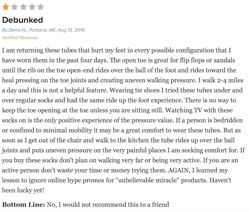Viewport: 249px width, 212px height.
Task: Click the second gray rating star
Action: 15,7
